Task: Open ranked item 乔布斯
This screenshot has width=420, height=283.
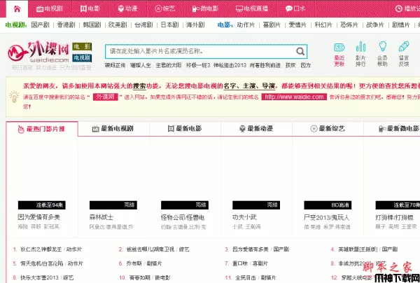Action: 134,263
